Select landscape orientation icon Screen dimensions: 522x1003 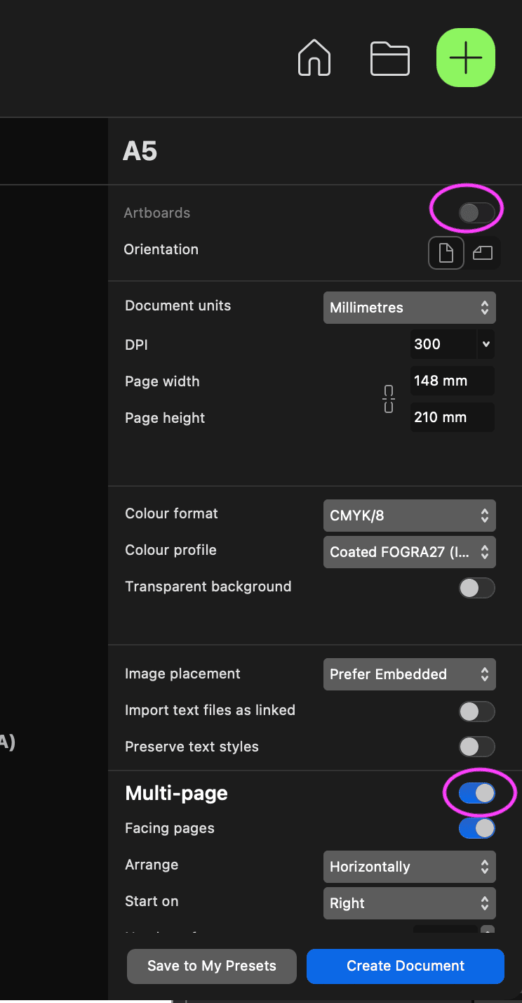coord(483,253)
